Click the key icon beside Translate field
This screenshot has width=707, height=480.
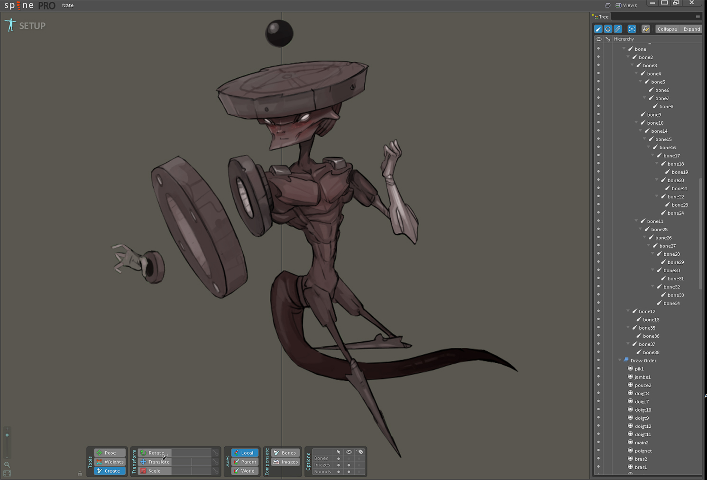click(216, 462)
